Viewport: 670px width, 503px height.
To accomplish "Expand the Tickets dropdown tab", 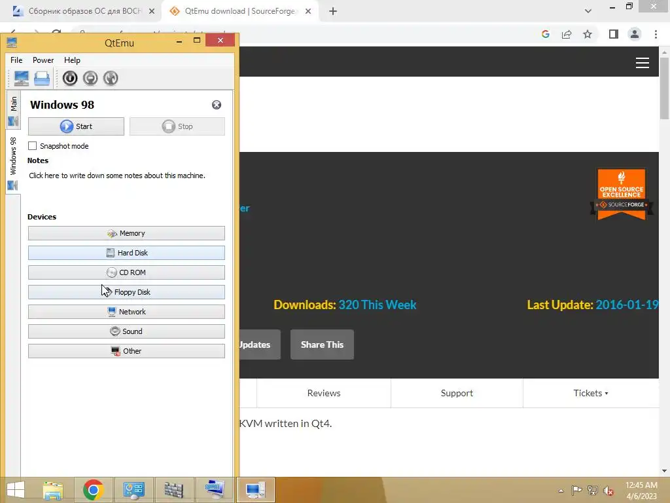I will [591, 393].
